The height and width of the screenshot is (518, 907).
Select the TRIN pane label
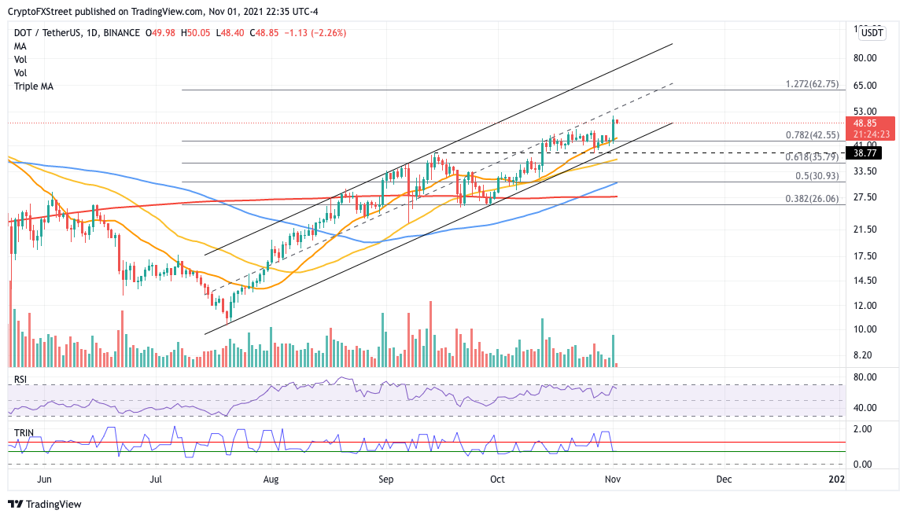pos(24,433)
